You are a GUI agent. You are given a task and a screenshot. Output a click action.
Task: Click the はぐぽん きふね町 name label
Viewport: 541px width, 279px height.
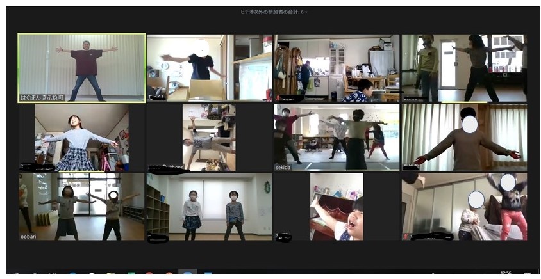(x=42, y=98)
